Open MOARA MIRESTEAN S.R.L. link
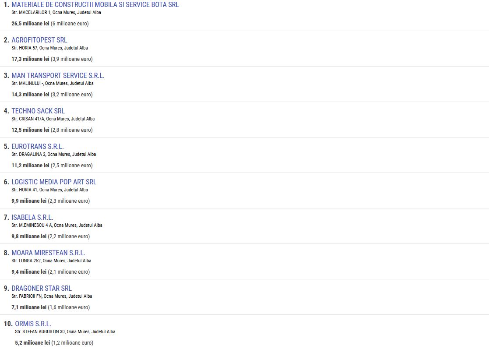Image resolution: width=489 pixels, height=349 pixels. tap(48, 253)
